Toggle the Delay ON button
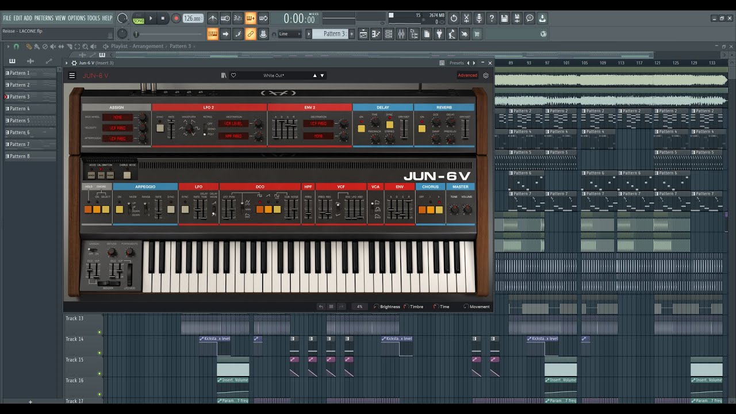The height and width of the screenshot is (414, 736). [361, 129]
